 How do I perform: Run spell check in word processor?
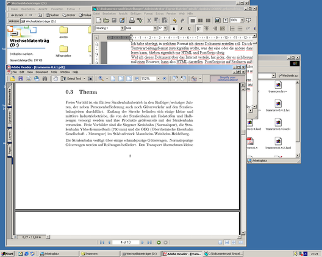click(140, 20)
